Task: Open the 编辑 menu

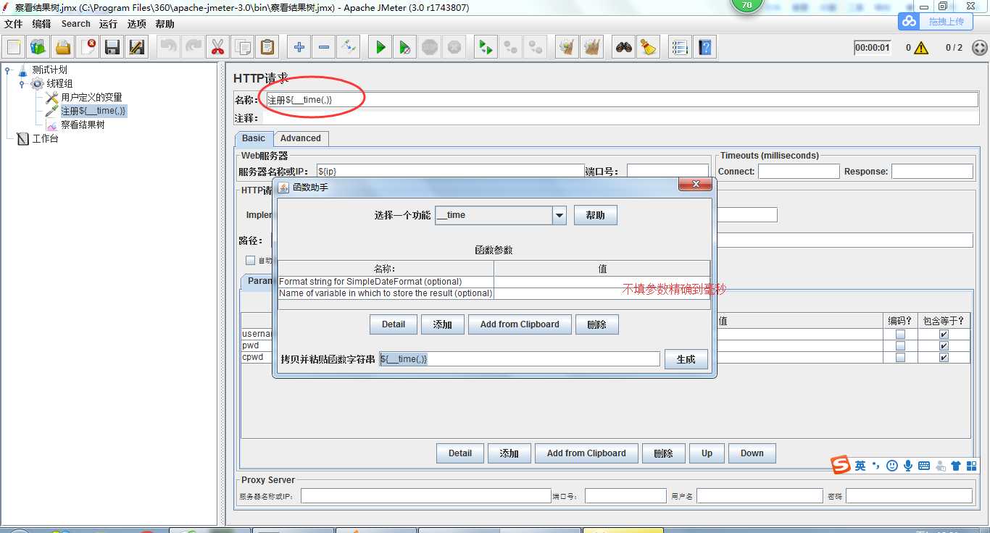Action: pos(41,24)
